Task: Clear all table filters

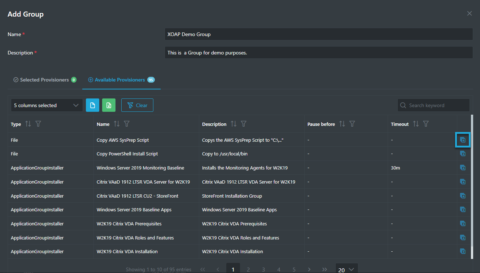Action: click(x=137, y=105)
